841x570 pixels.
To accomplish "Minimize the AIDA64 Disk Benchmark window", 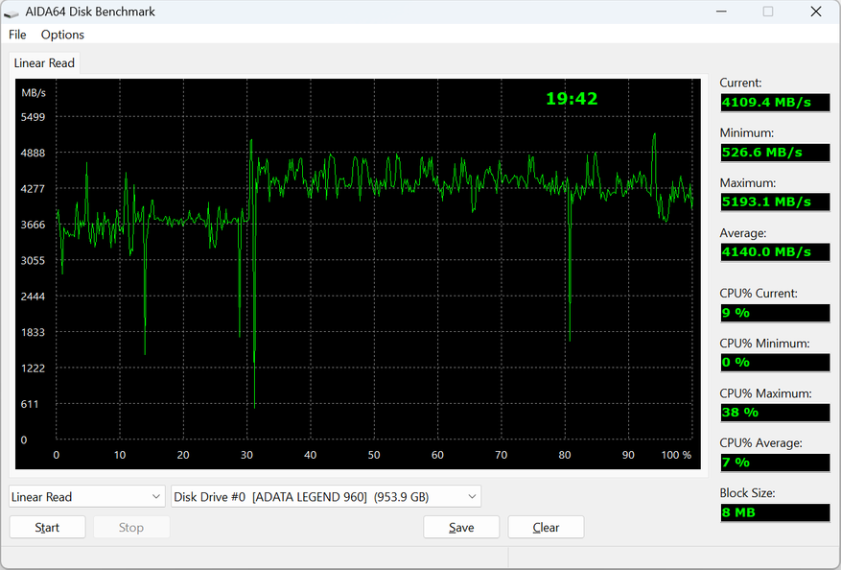I will pyautogui.click(x=721, y=12).
